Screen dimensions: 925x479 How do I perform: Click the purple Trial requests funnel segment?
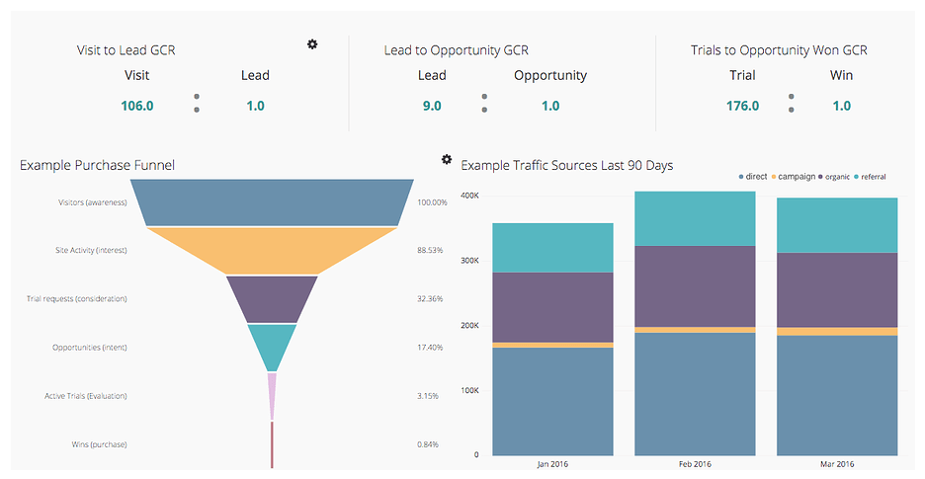272,299
